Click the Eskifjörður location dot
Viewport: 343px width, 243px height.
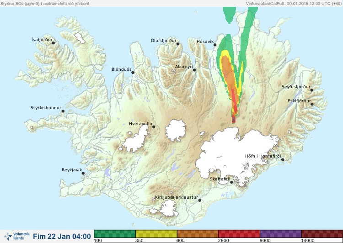coord(312,104)
